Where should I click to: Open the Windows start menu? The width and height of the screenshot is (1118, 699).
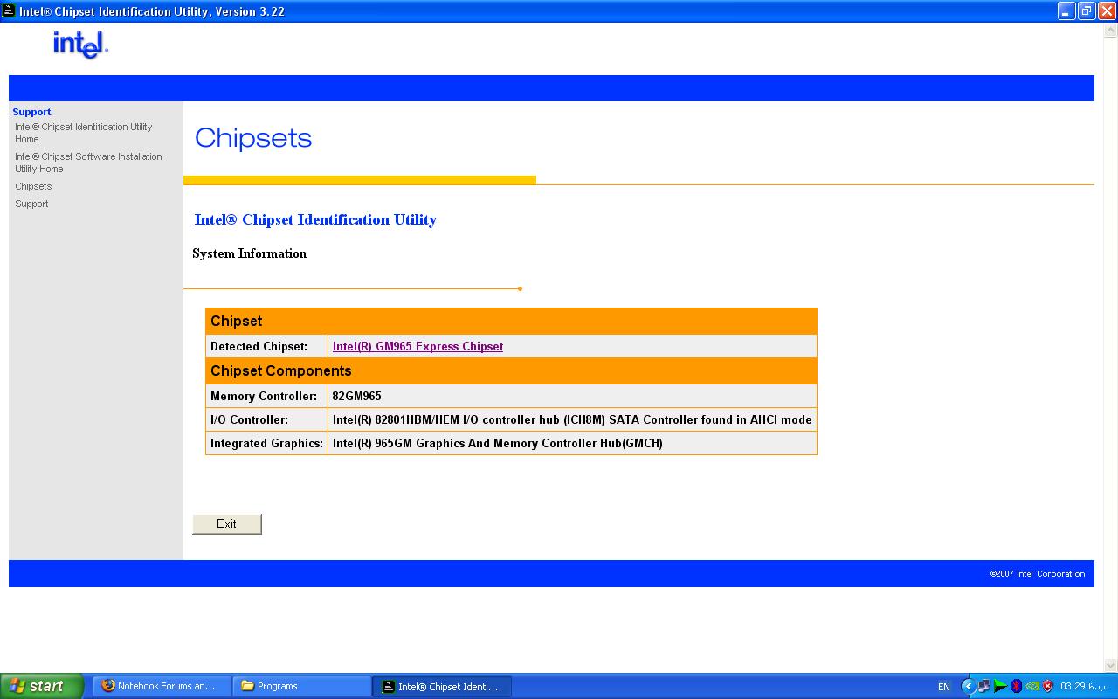coord(42,686)
